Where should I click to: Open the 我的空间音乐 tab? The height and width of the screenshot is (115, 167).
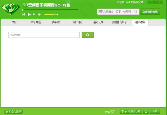(x=119, y=22)
